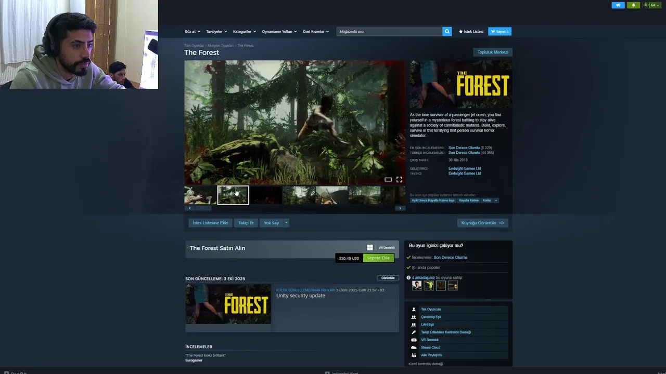Viewport: 666px width, 374px height.
Task: Select the sixth green landscape thumbnail
Action: point(364,195)
